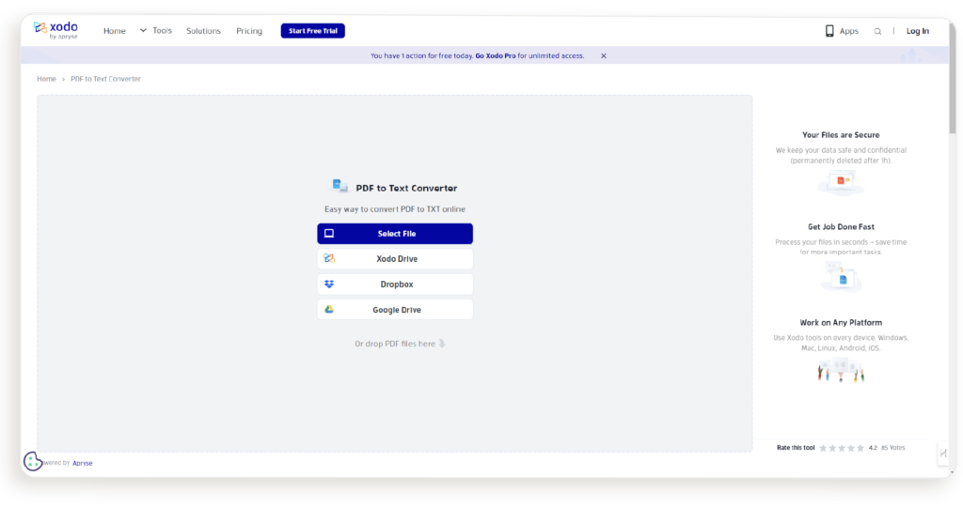Open the Apps phone icon
Screen dimensions: 963x508
tap(829, 31)
